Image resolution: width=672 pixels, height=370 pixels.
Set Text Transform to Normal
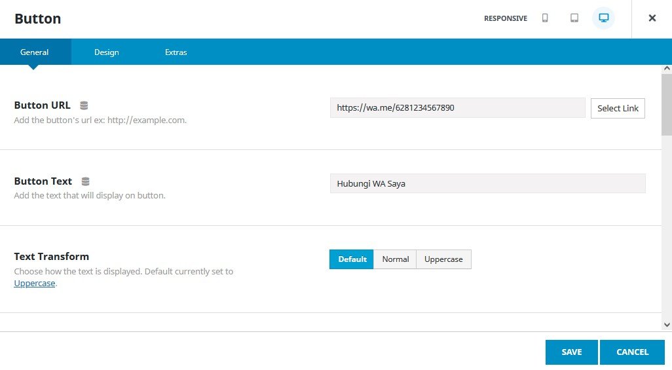pos(395,259)
